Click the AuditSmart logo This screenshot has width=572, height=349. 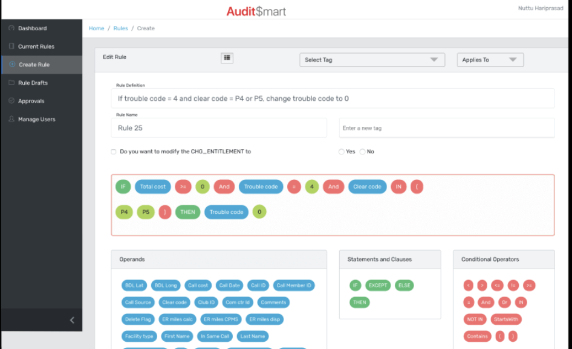click(x=256, y=11)
